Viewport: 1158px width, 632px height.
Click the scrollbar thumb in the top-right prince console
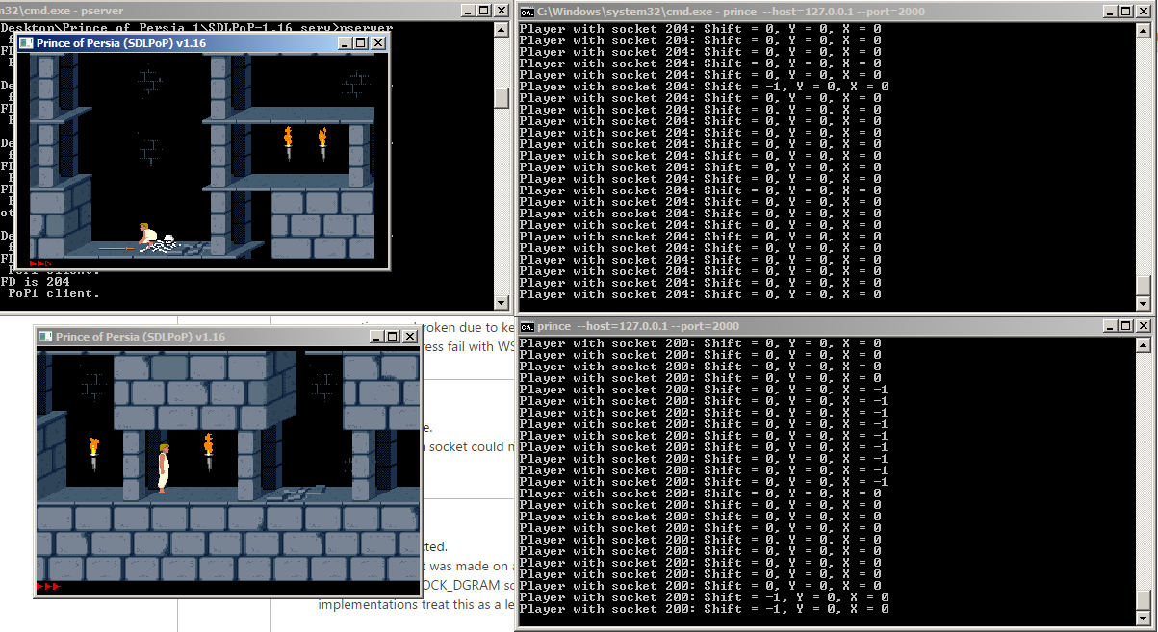click(x=1143, y=286)
